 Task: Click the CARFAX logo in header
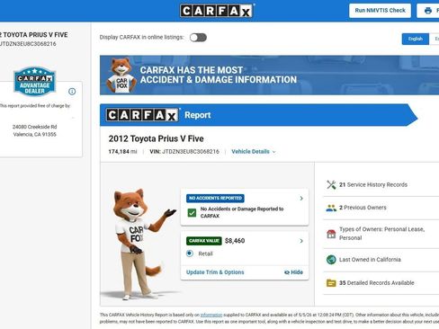217,11
